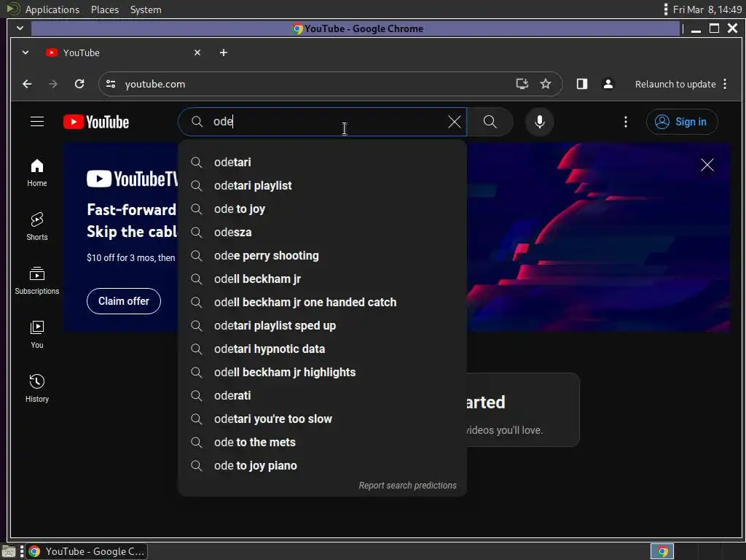
Task: Click the YouTube logo
Action: click(96, 122)
